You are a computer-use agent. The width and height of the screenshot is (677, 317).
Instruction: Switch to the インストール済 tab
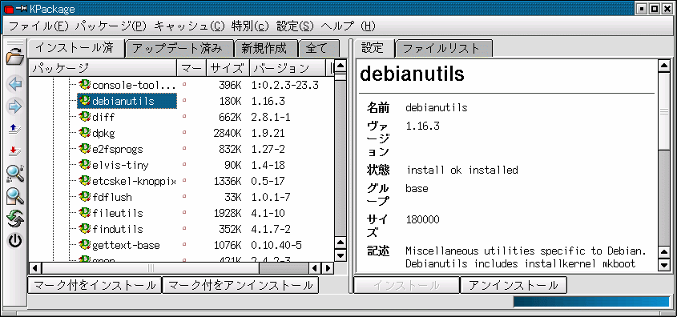[76, 47]
